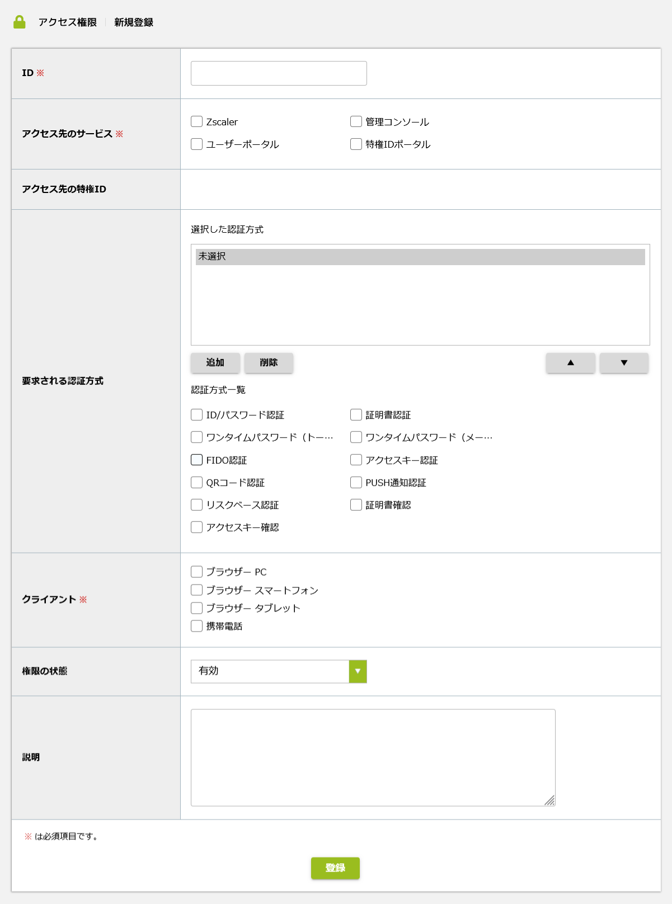This screenshot has width=672, height=904.
Task: Toggle the FIDO認証 checkbox
Action: point(196,460)
